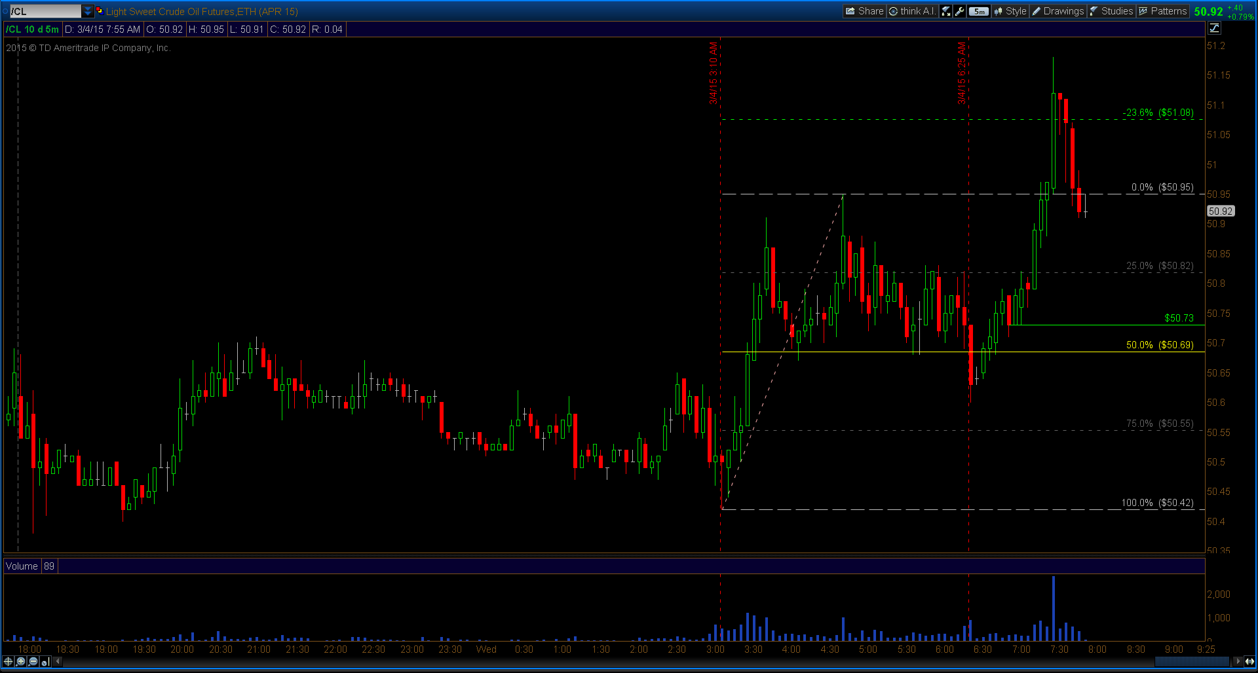Open think A.I. button
Image resolution: width=1258 pixels, height=673 pixels.
[x=913, y=11]
